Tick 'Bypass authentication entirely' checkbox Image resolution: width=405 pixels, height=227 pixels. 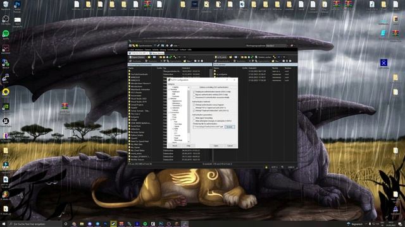tap(194, 95)
